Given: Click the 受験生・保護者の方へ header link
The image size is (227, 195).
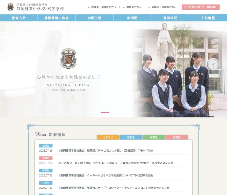Looking at the screenshot, I should click(x=164, y=7).
